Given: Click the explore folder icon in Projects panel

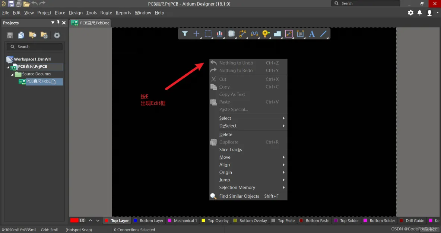Looking at the screenshot, I should (x=33, y=35).
